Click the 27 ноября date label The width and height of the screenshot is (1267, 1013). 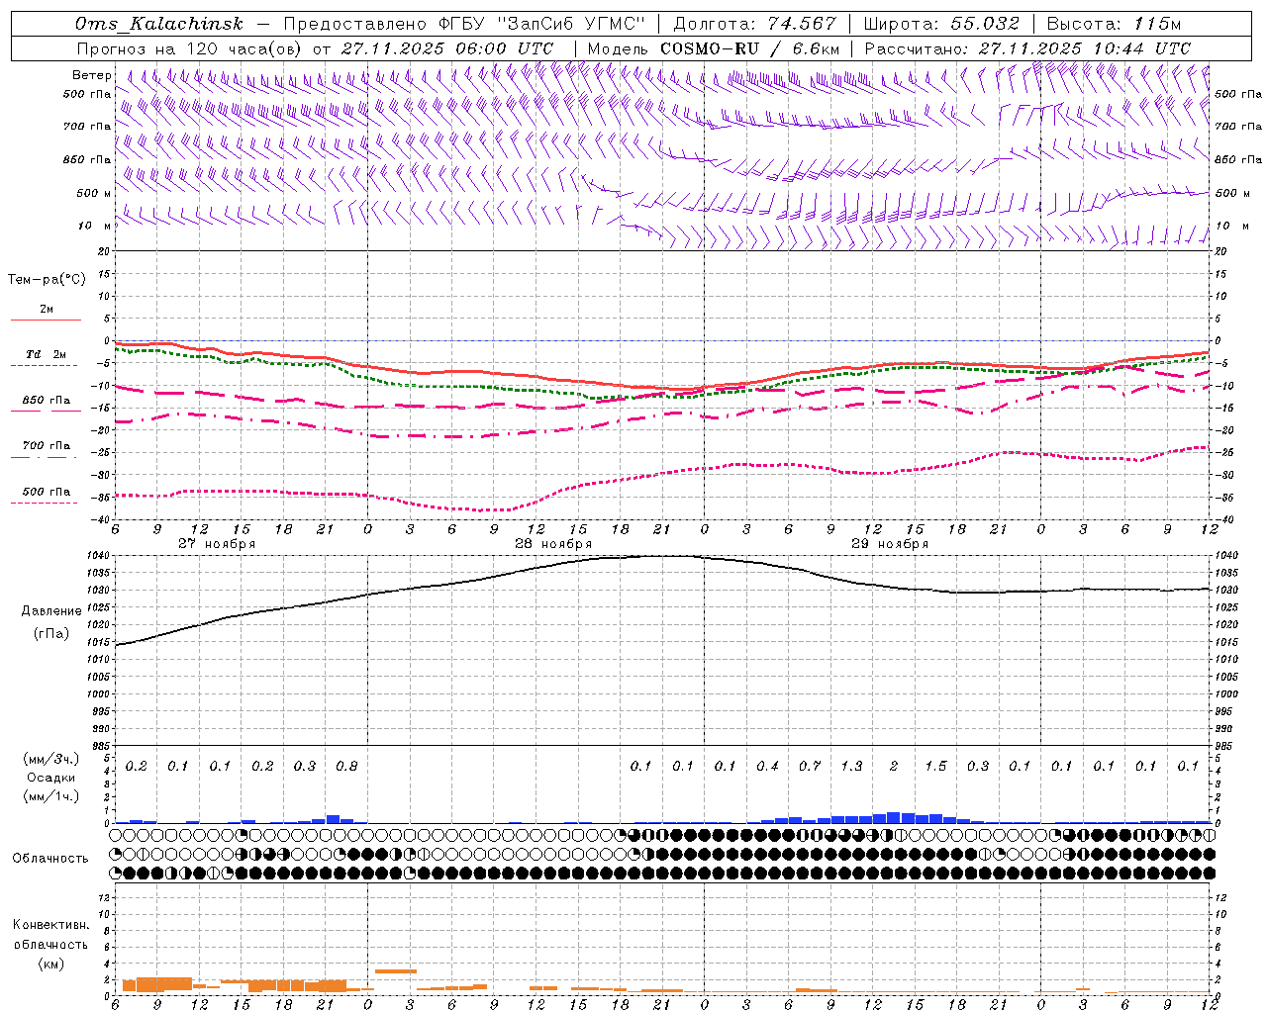click(x=217, y=544)
